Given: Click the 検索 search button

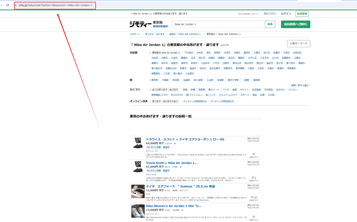Looking at the screenshot, I should pyautogui.click(x=270, y=24).
